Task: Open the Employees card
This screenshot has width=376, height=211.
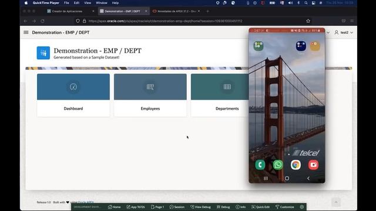Action: 150,95
